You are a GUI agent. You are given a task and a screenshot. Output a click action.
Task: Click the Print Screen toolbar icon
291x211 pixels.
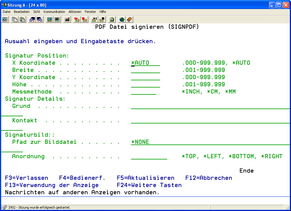(x=5, y=19)
